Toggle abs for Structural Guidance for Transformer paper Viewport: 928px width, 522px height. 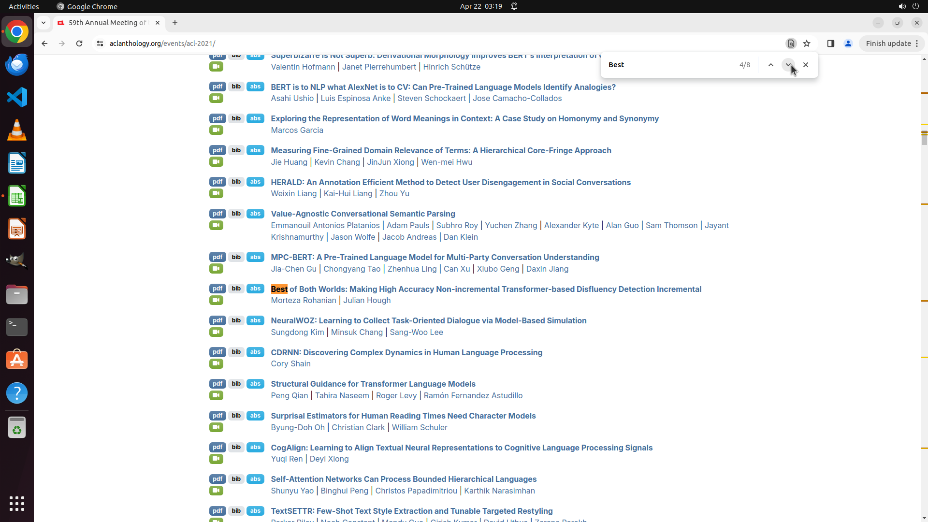(x=255, y=384)
